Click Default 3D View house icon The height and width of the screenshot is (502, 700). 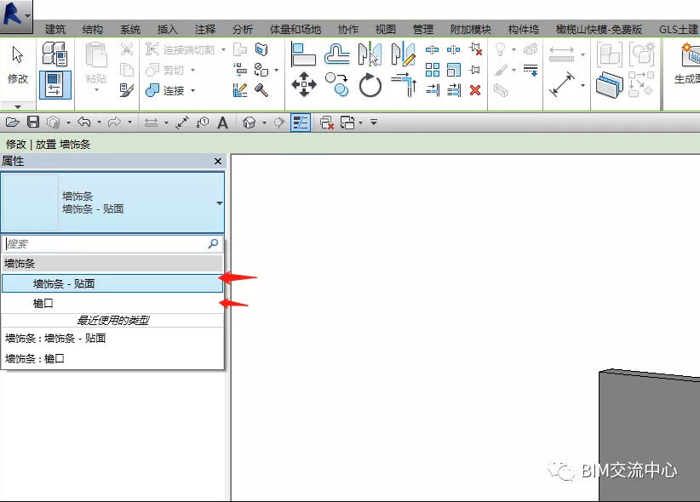coord(250,123)
